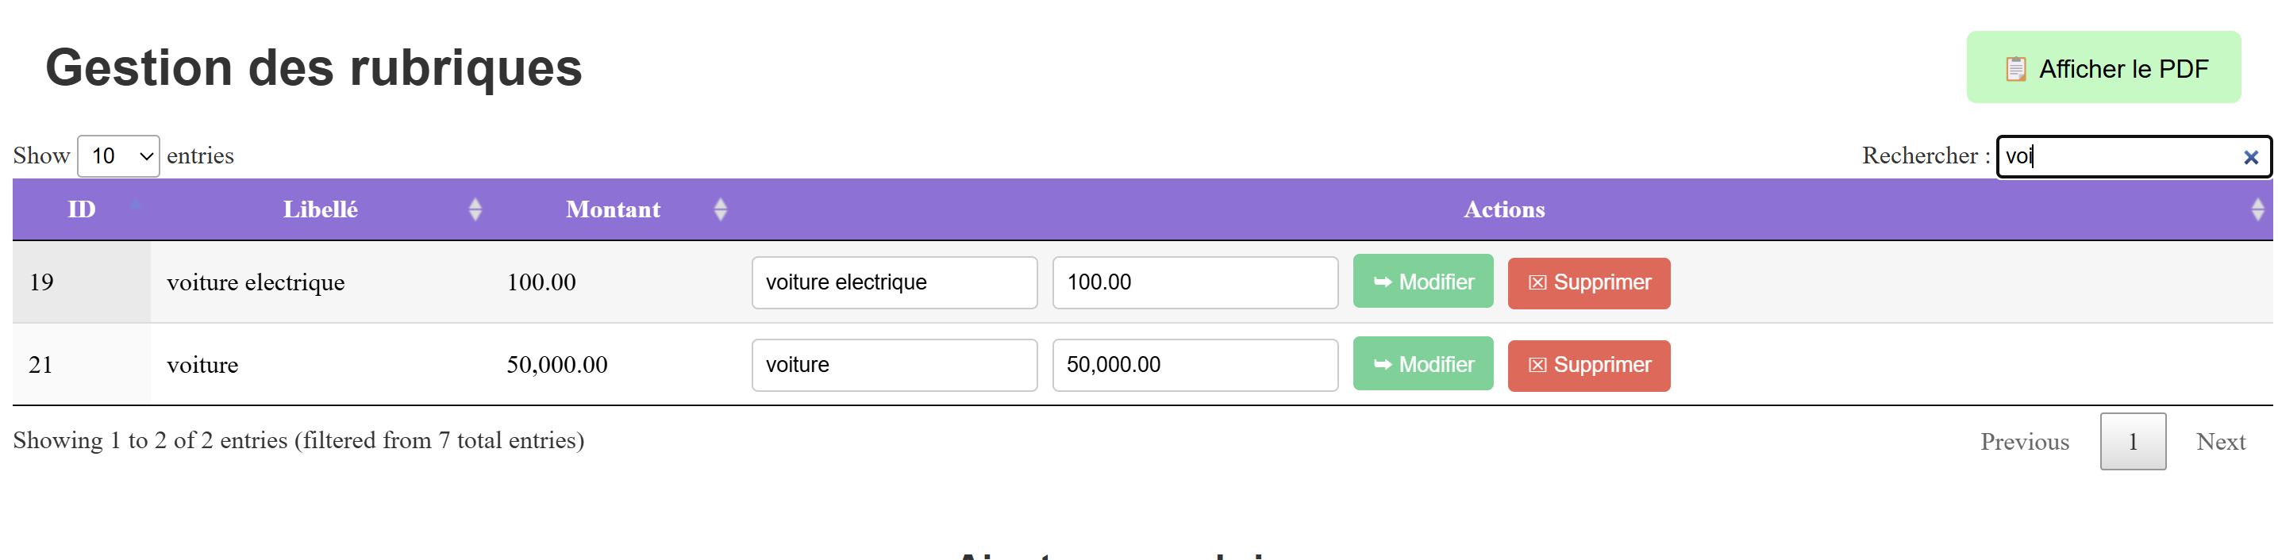Click Modifier for row 21 voiture
2278x560 pixels.
pyautogui.click(x=1422, y=364)
